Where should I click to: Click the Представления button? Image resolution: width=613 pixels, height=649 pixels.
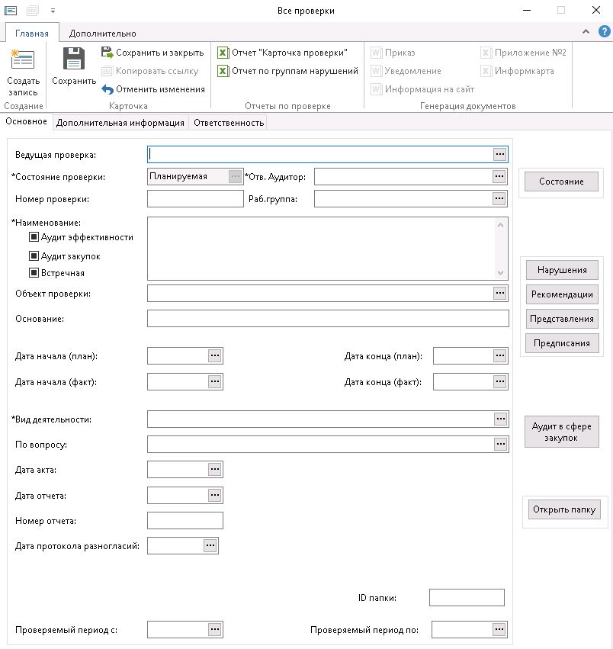click(x=562, y=319)
